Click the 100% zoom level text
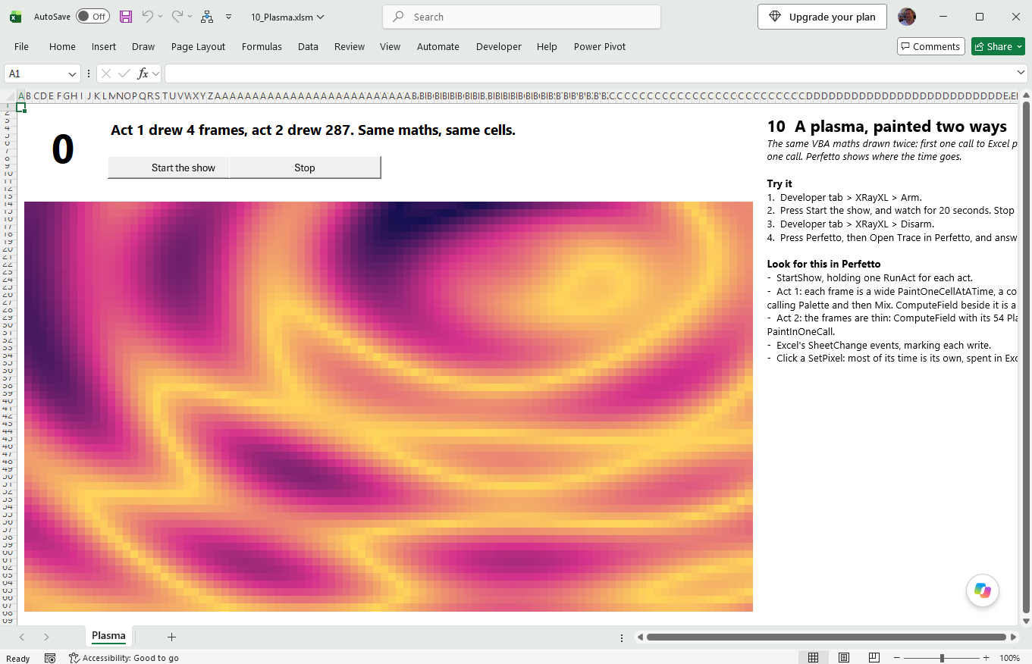This screenshot has width=1032, height=664. pos(1009,658)
